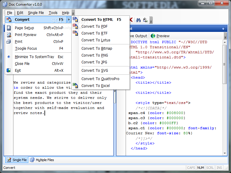The width and height of the screenshot is (231, 173).
Task: Click the Save Output button
Action: (138, 36)
